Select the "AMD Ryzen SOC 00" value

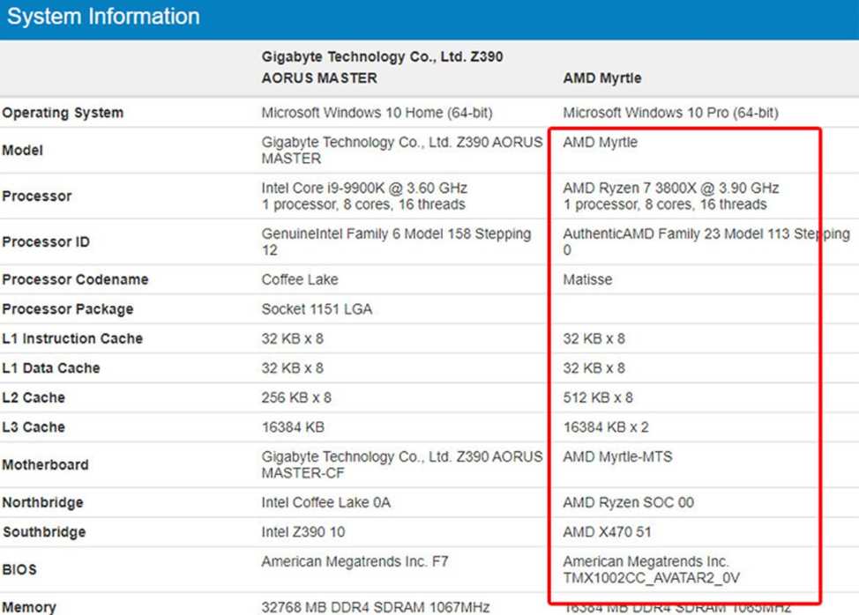pos(628,503)
